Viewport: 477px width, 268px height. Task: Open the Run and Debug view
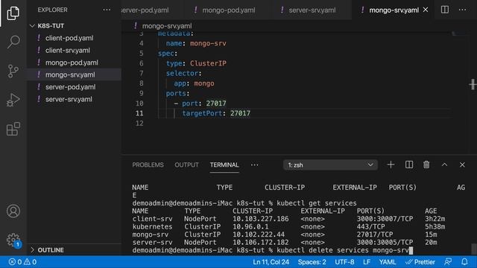[x=13, y=100]
